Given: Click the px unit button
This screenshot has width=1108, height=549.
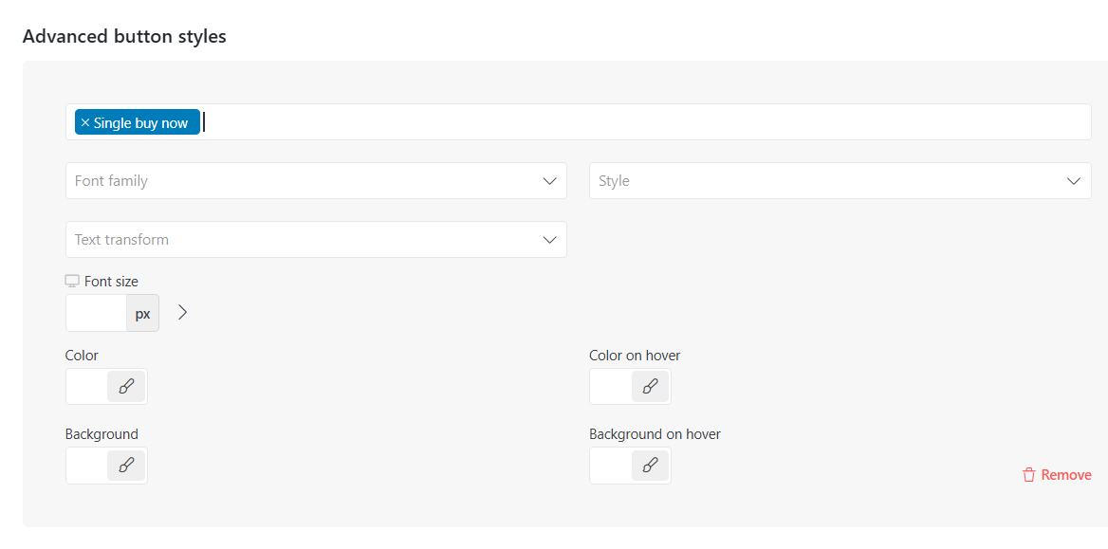Looking at the screenshot, I should pyautogui.click(x=142, y=314).
